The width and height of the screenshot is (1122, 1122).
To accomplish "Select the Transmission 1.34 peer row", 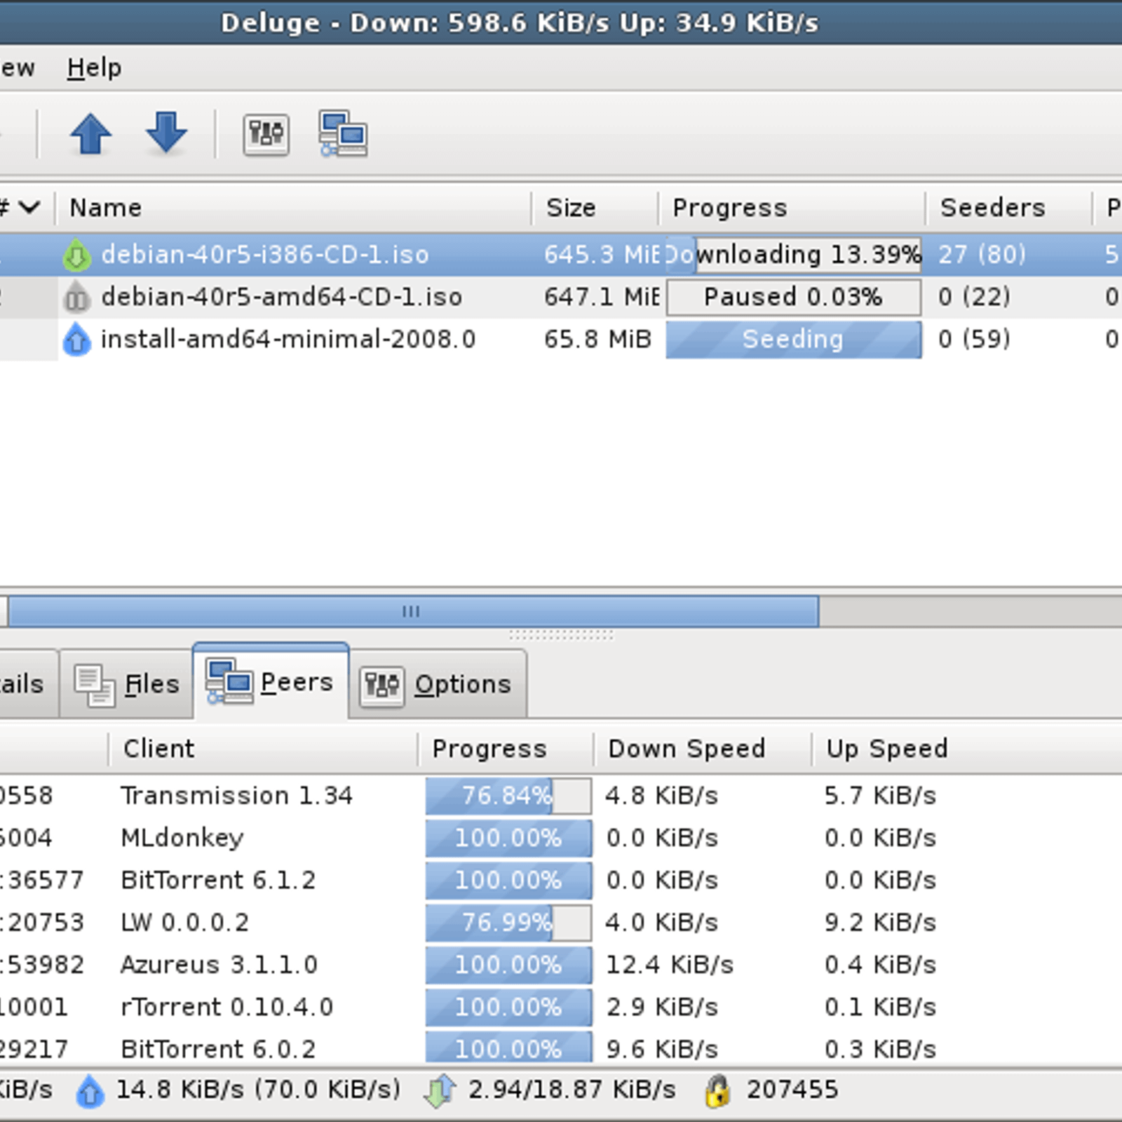I will point(561,797).
